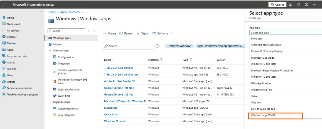Open the app launcher waffle icon
The height and width of the screenshot is (129, 322).
pyautogui.click(x=4, y=4)
